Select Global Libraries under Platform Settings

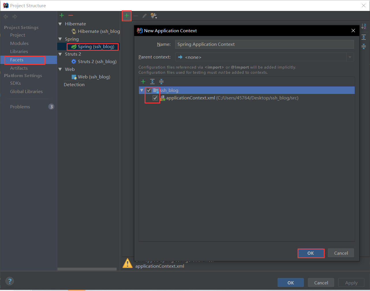(26, 92)
